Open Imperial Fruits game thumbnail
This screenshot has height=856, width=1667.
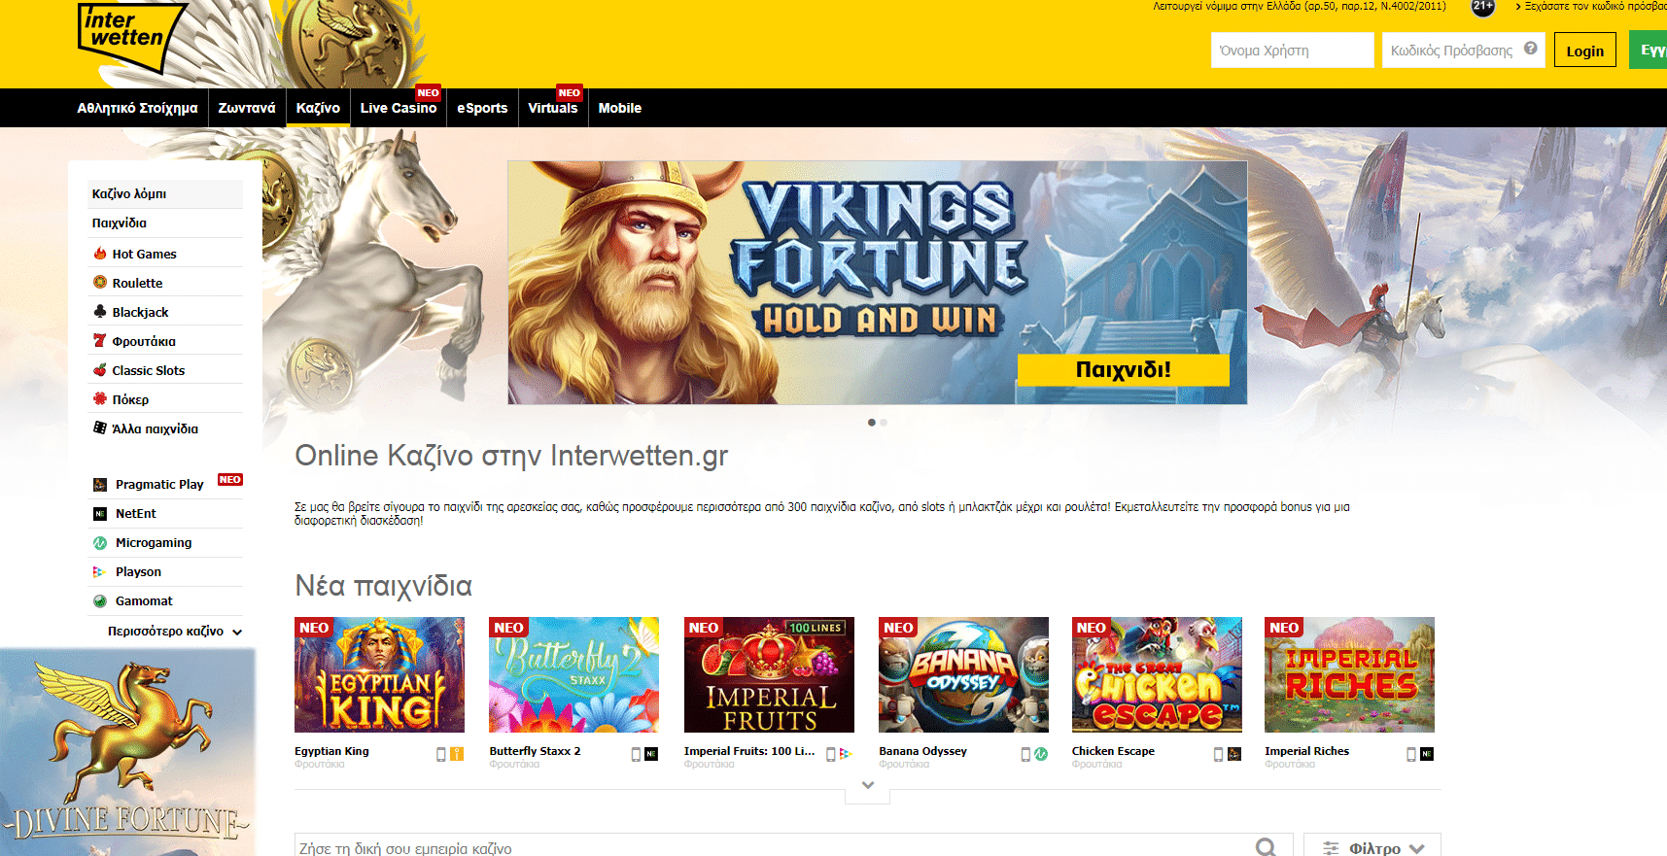pyautogui.click(x=769, y=674)
